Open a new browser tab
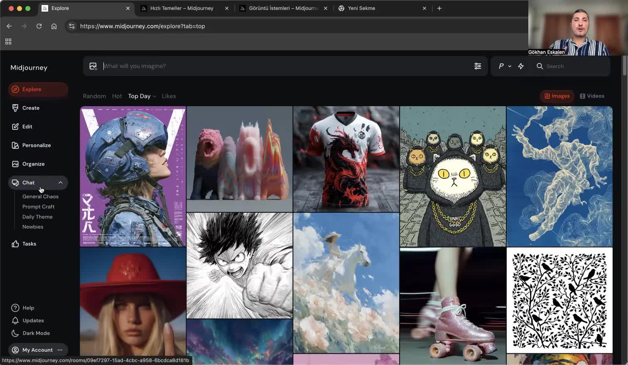The image size is (628, 365). pyautogui.click(x=439, y=8)
